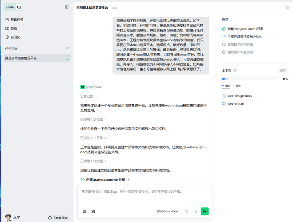Switch to the 其他 context tab
The width and height of the screenshot is (293, 222).
point(237,86)
